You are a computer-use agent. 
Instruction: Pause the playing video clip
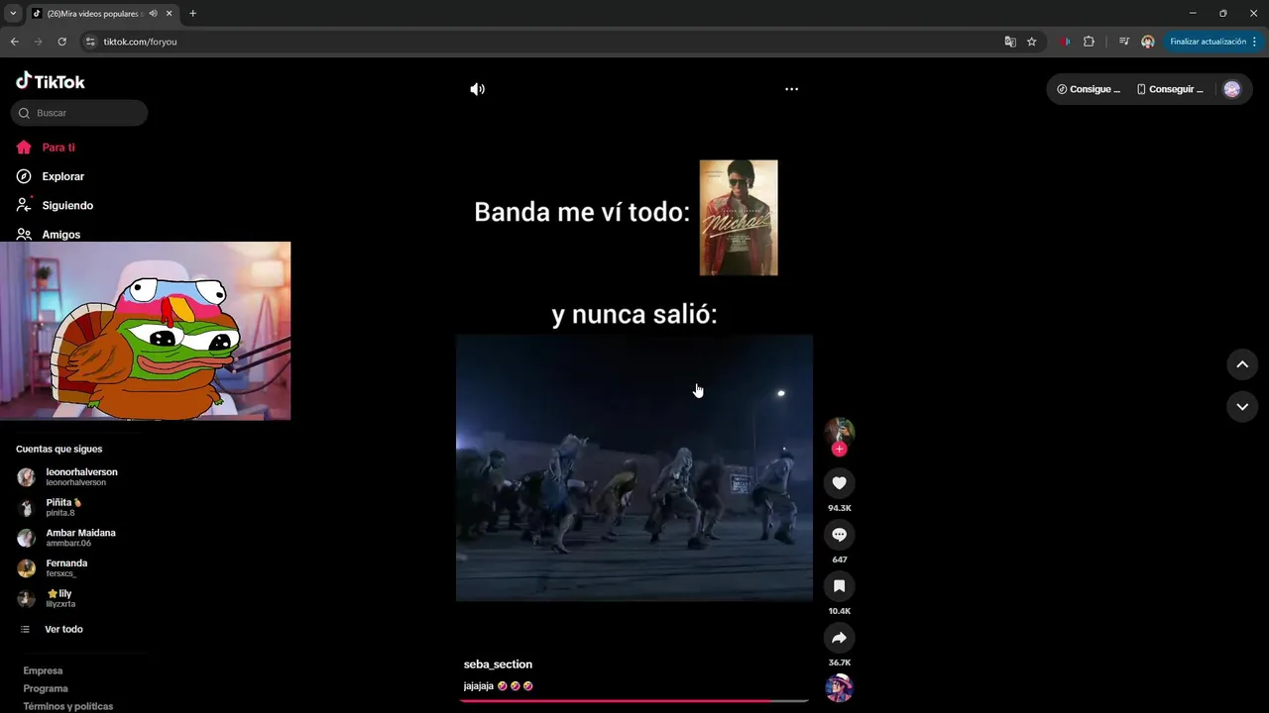(x=634, y=467)
